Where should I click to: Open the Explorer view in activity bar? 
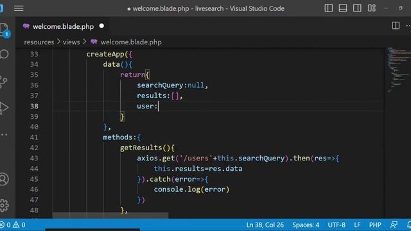pyautogui.click(x=4, y=30)
